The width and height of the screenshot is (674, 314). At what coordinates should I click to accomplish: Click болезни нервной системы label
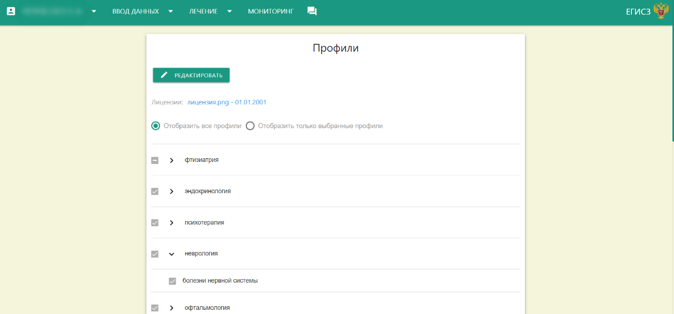220,280
